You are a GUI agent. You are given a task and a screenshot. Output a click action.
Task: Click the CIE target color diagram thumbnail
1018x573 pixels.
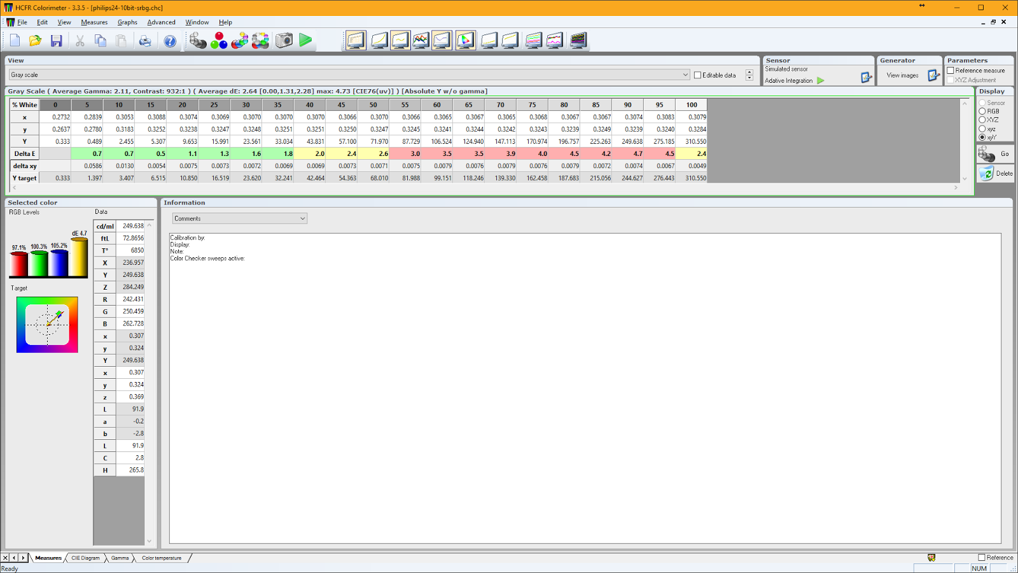click(47, 325)
